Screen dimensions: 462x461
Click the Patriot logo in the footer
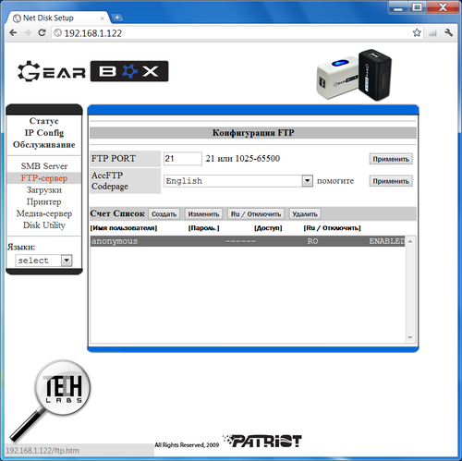pos(262,441)
